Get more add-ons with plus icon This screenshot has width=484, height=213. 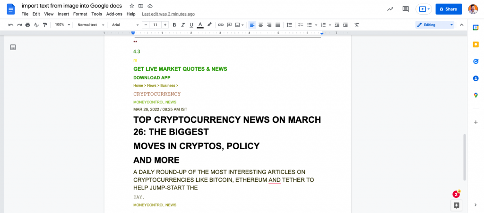[475, 122]
